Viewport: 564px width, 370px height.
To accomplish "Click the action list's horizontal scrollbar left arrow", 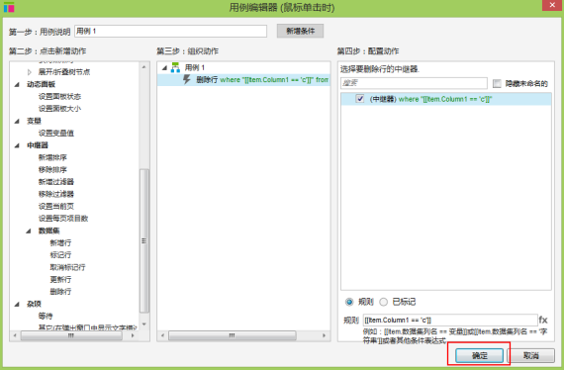I will pos(15,335).
